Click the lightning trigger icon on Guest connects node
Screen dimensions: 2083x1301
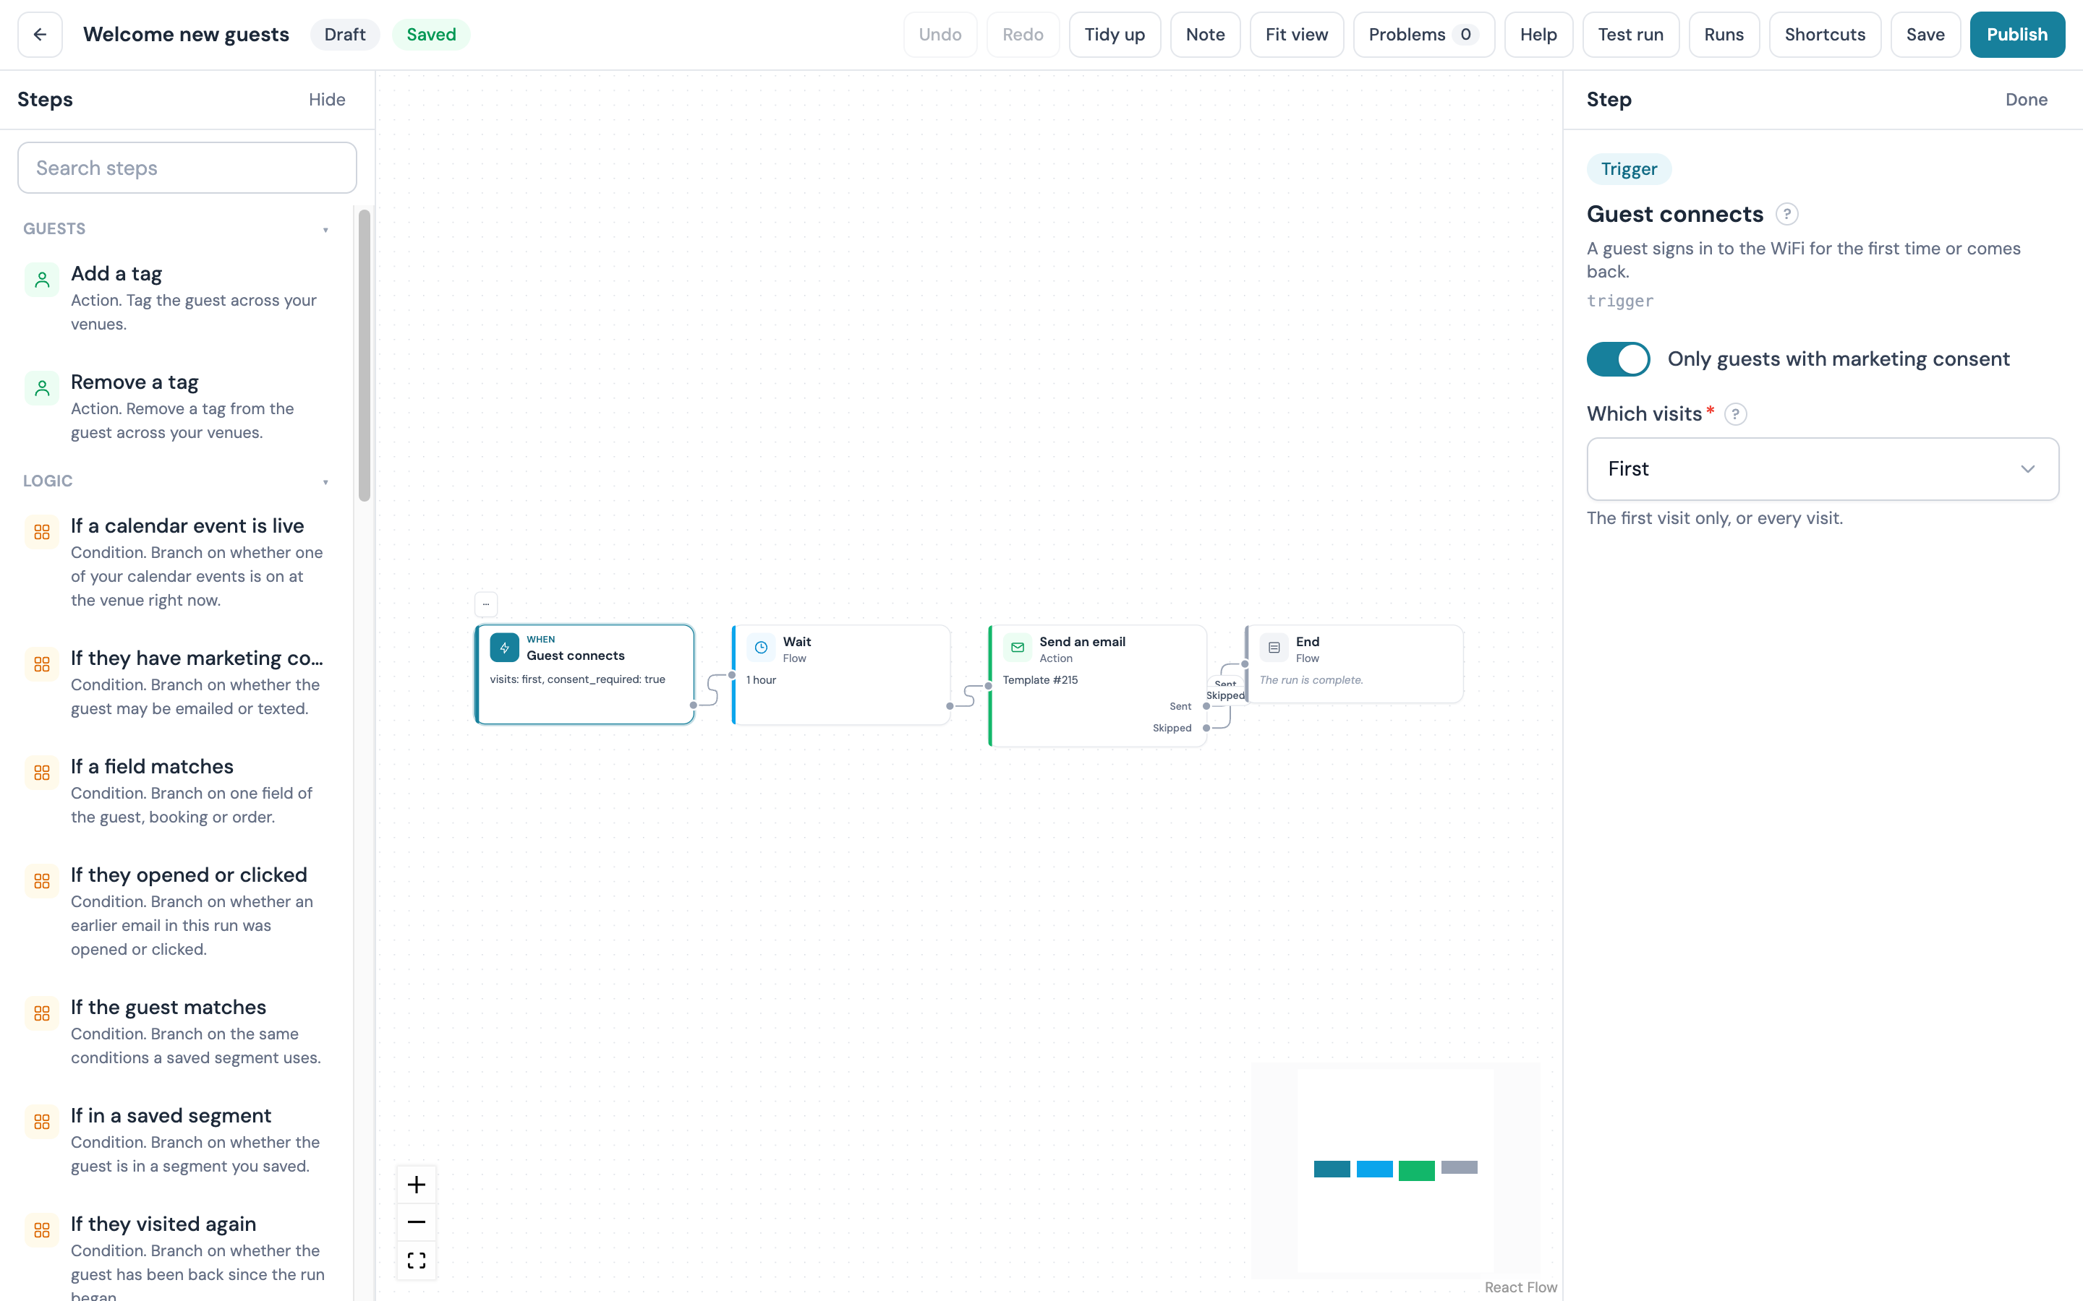click(504, 647)
